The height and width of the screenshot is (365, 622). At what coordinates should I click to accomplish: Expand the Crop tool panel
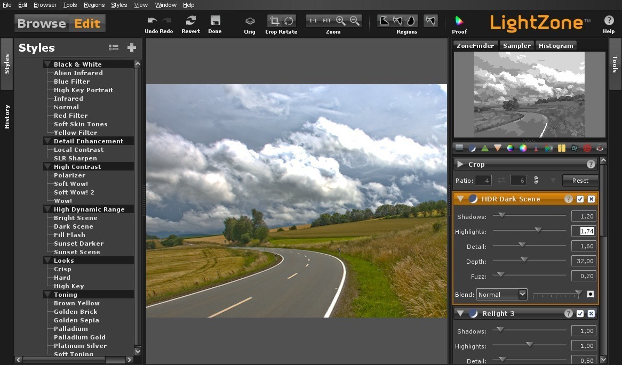460,165
